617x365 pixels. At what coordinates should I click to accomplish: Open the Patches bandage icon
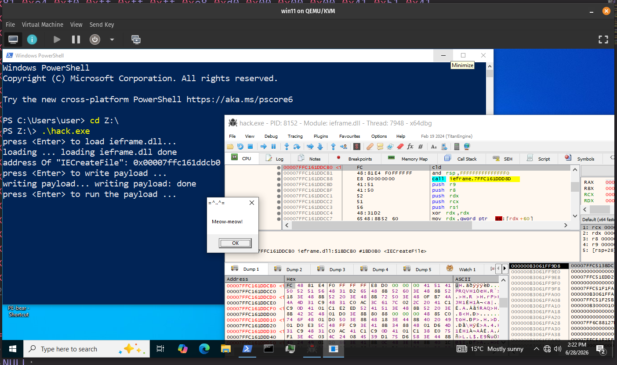370,147
